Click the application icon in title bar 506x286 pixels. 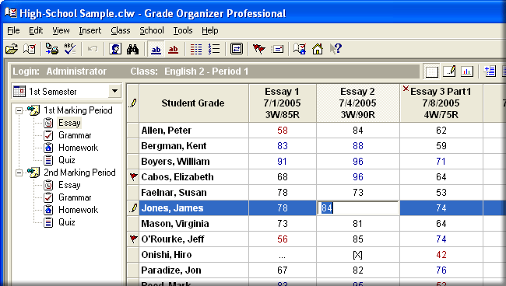(x=11, y=13)
